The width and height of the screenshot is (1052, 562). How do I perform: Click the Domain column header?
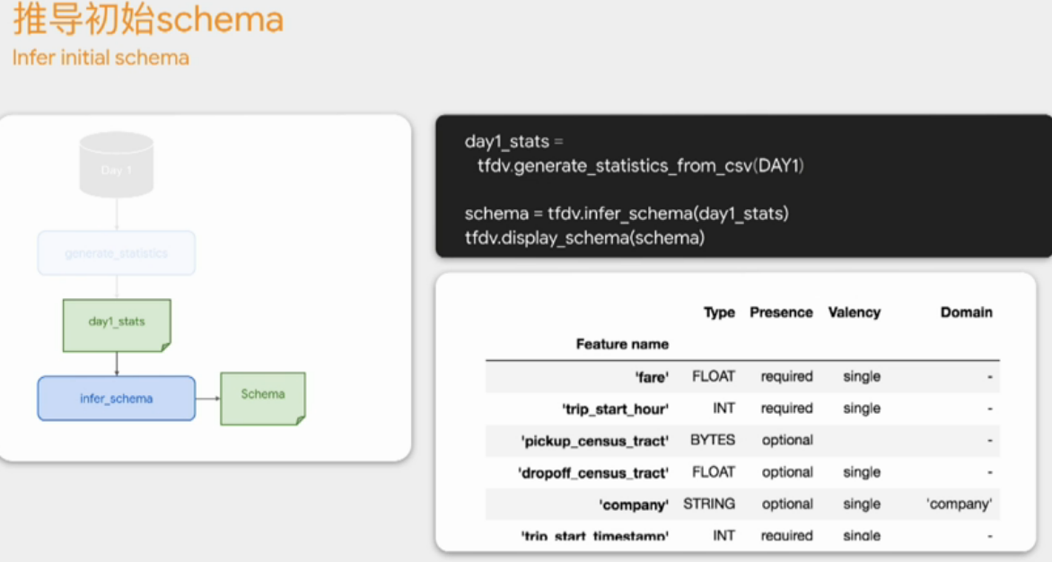[966, 312]
